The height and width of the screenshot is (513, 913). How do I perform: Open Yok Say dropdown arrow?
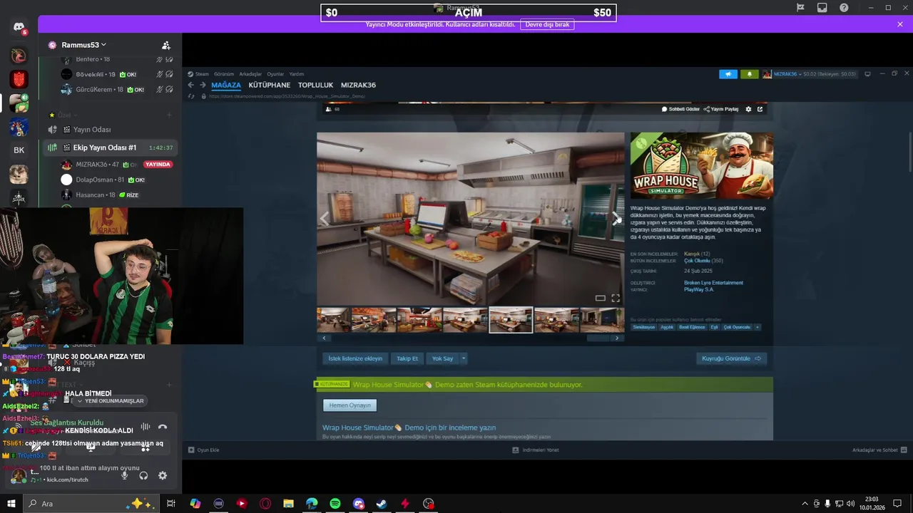(464, 358)
